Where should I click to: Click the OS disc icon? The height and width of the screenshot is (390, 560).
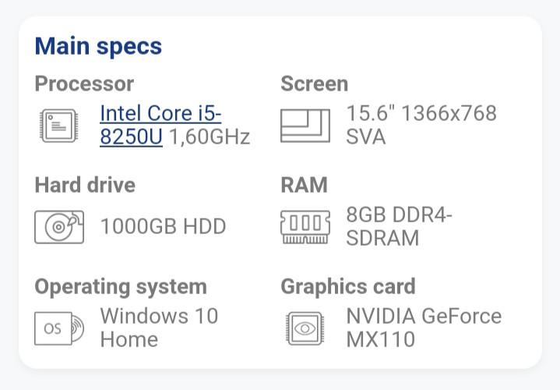pos(59,328)
